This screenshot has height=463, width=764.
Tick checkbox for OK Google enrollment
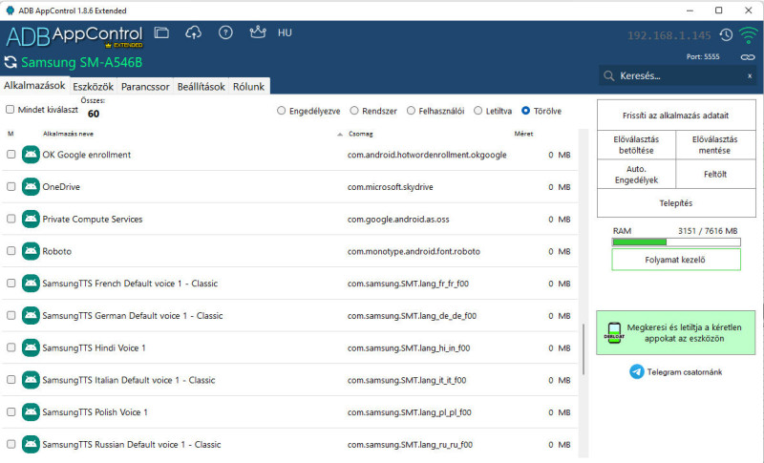[11, 155]
